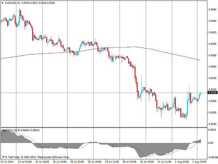Screen dimensions: 218x164
Task: Click the 0.9345 price scale label
Action: 213,78
